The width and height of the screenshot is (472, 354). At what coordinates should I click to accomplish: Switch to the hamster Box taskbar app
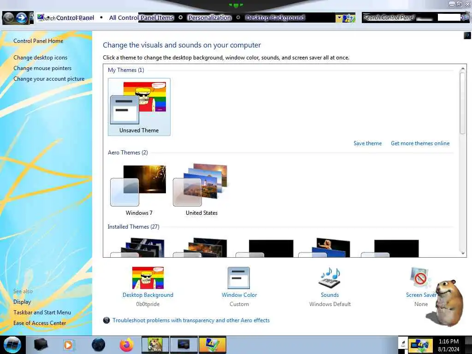(x=155, y=345)
